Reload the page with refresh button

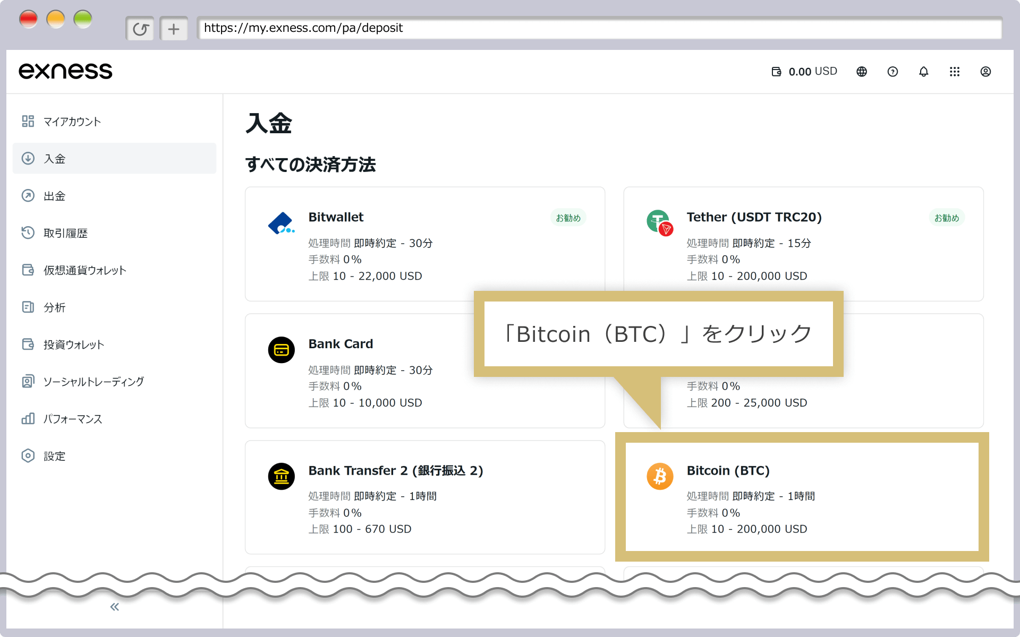pyautogui.click(x=140, y=29)
